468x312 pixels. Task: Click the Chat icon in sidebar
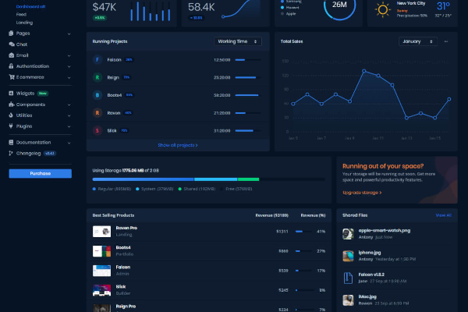tap(11, 44)
